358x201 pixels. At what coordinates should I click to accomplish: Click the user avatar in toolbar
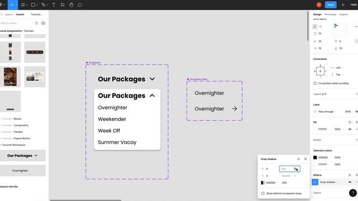(x=319, y=5)
